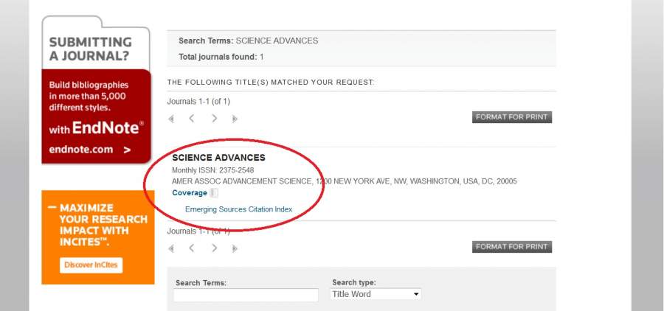Toggle the Coverage expander icon

[x=214, y=193]
